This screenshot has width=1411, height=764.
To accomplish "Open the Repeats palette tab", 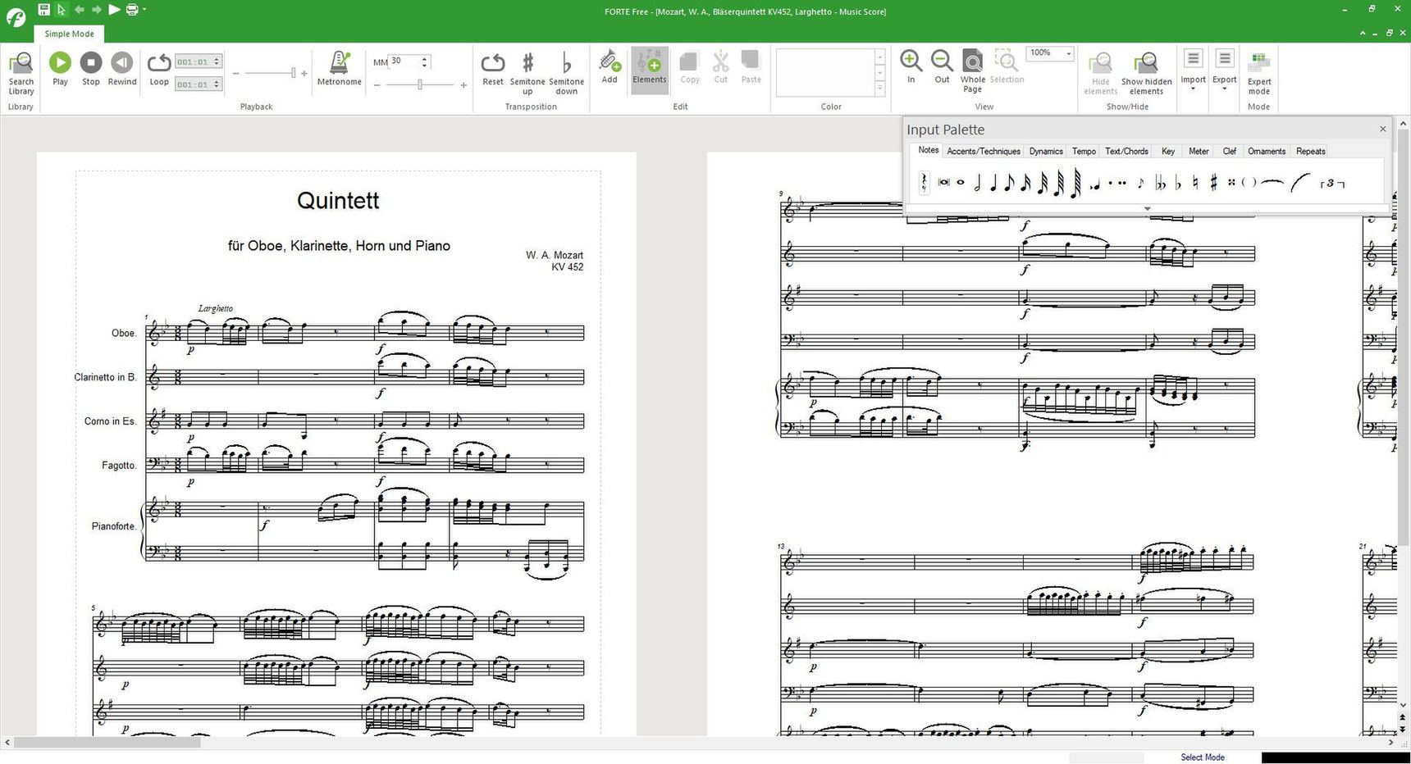I will point(1310,151).
